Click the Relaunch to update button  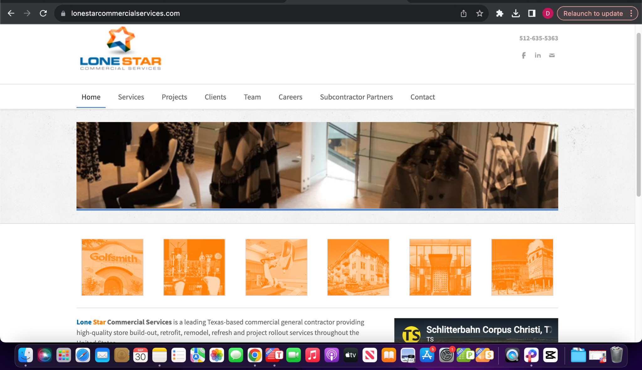[x=593, y=13]
